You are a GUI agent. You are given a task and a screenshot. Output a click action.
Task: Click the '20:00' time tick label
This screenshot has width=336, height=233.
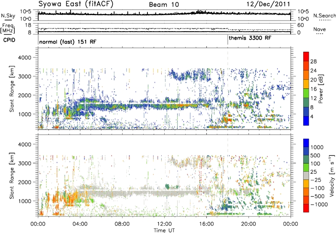click(249, 224)
